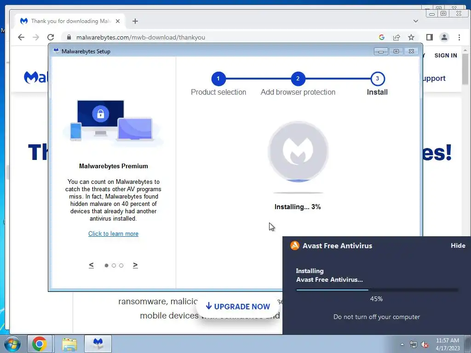The image size is (471, 353).
Task: Bookmark this page with the star
Action: click(x=411, y=37)
